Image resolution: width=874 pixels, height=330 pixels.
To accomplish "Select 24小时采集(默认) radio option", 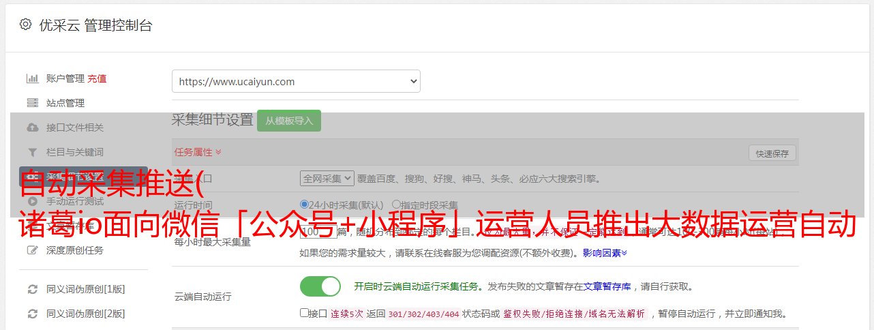I will point(304,204).
